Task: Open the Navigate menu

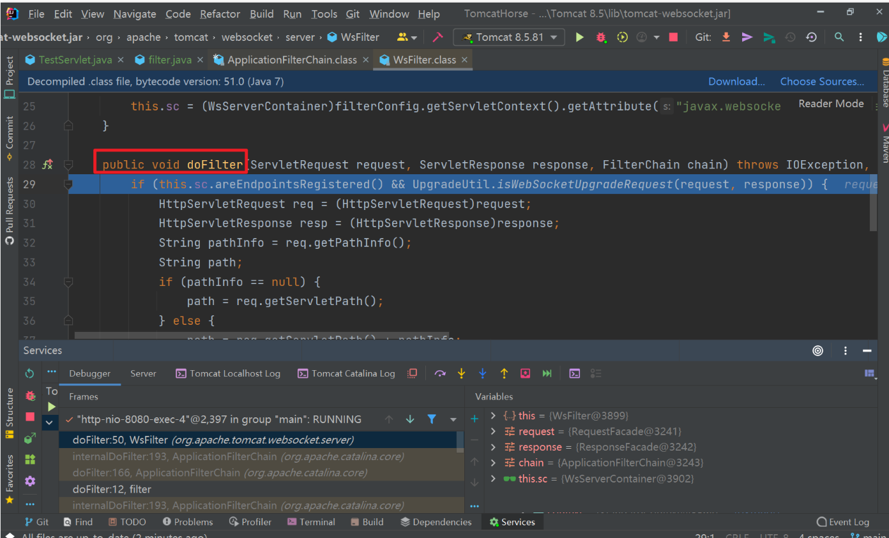Action: point(134,13)
